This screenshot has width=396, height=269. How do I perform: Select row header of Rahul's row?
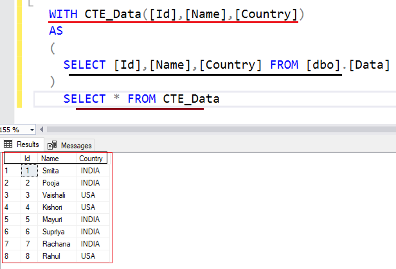[12, 256]
